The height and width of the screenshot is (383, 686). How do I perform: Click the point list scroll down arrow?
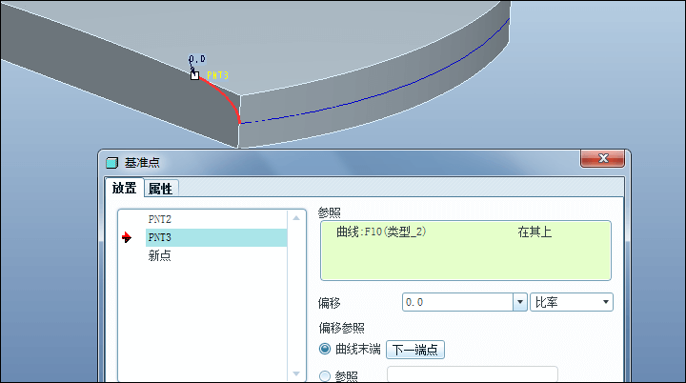[x=296, y=373]
